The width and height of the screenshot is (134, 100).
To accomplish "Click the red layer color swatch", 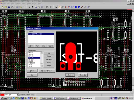I will coord(2,95).
